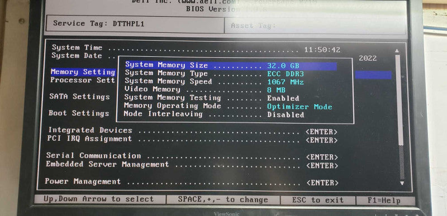Image resolution: width=447 pixels, height=216 pixels.
Task: Toggle Node Interleaving Disabled value
Action: click(286, 115)
